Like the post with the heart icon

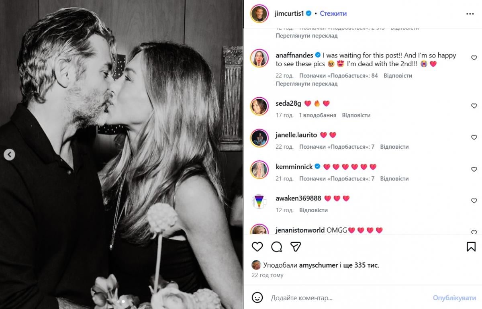pyautogui.click(x=257, y=246)
